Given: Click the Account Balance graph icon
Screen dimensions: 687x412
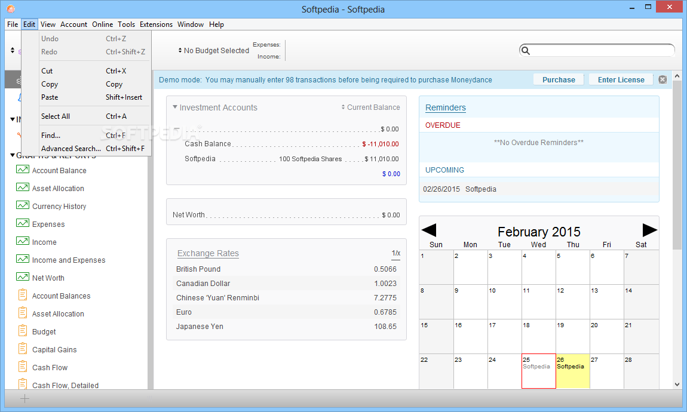Looking at the screenshot, I should [x=23, y=170].
